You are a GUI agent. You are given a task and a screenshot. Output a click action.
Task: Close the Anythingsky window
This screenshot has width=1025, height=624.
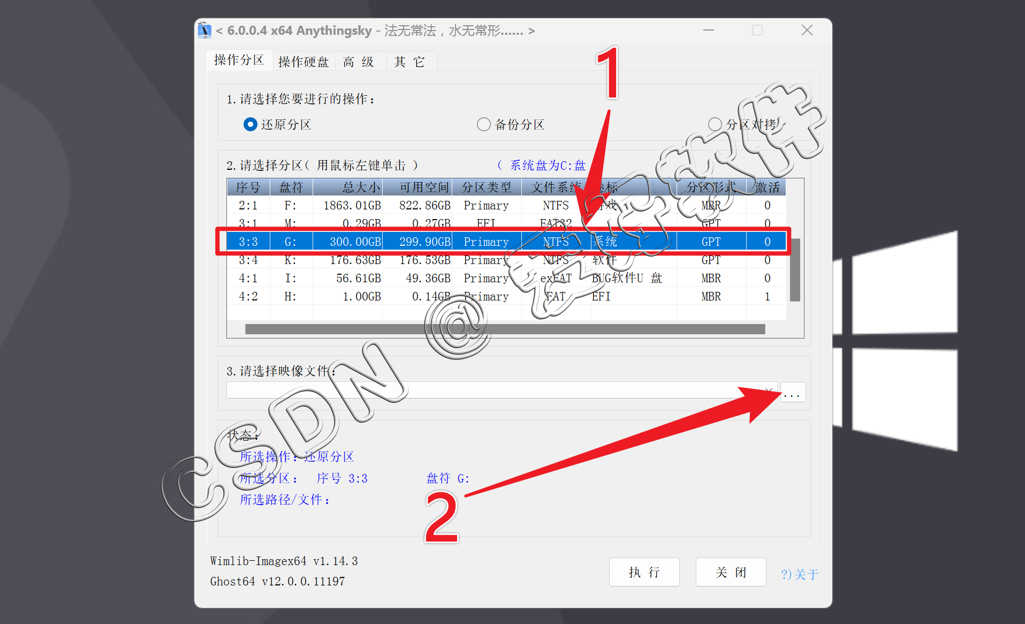pyautogui.click(x=807, y=30)
